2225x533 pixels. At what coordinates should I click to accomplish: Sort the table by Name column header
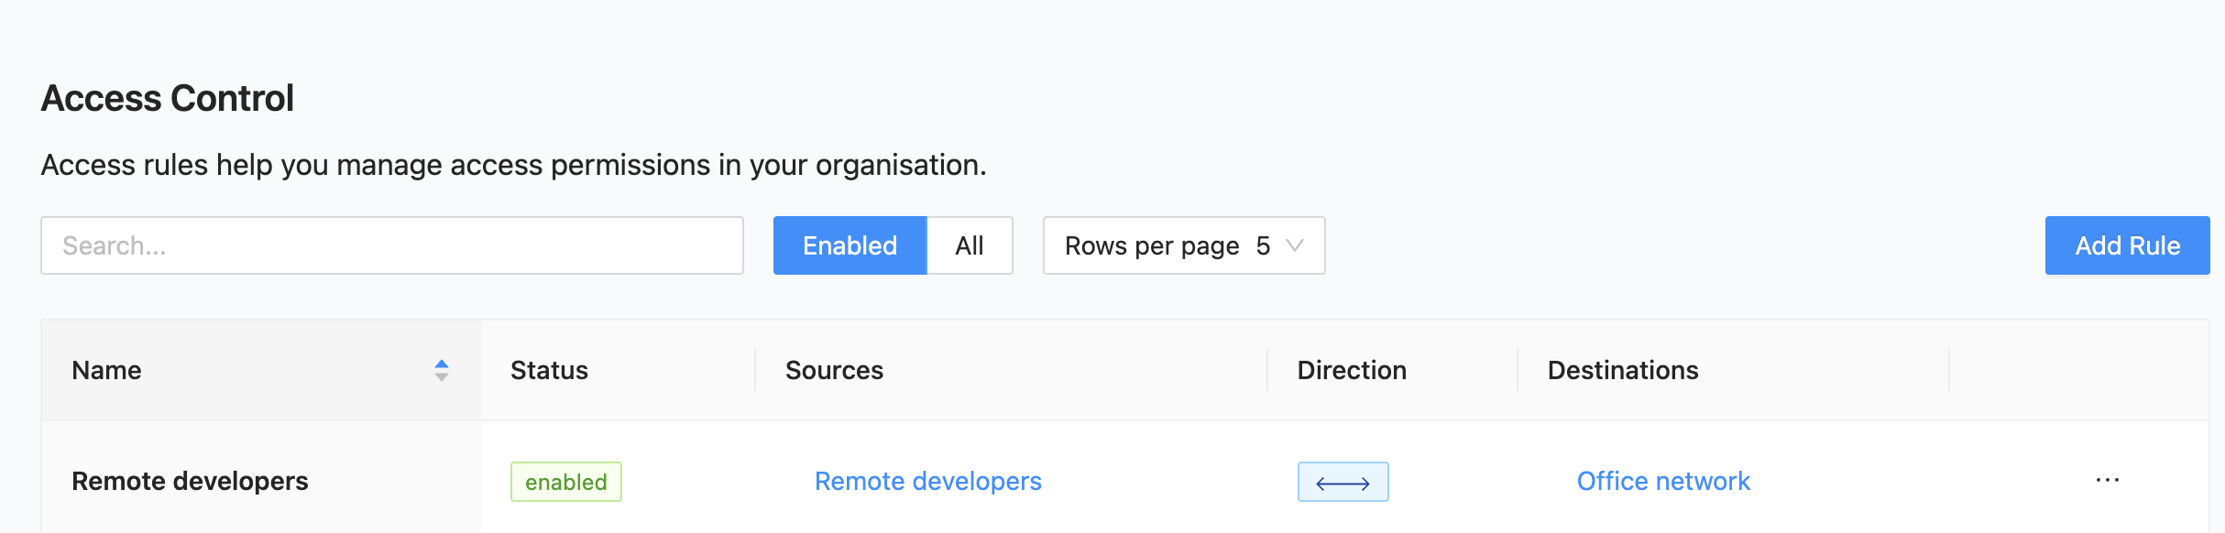coord(107,370)
